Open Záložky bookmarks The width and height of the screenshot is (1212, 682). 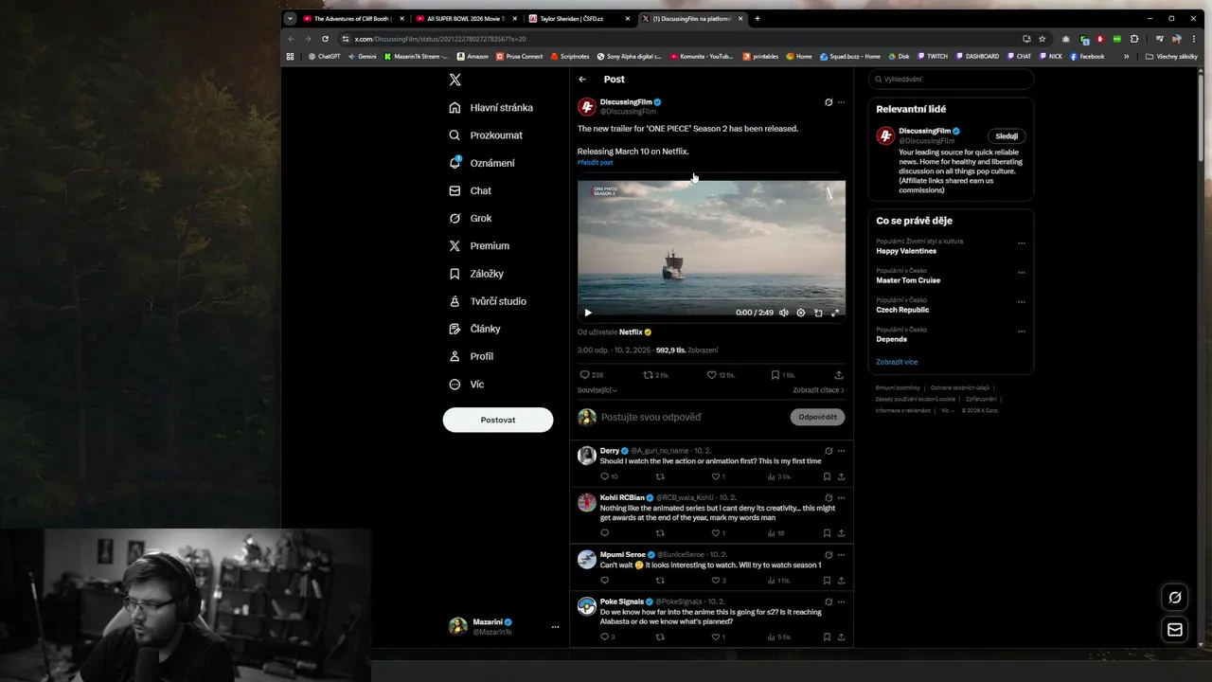[x=476, y=274]
